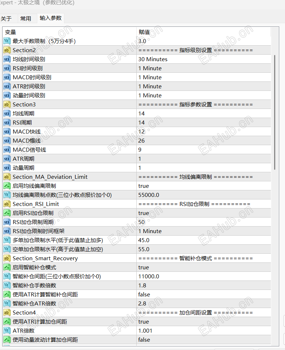Click the boolean icon beside 启用均线偏离限制
This screenshot has height=350, width=285.
[x=7, y=186]
